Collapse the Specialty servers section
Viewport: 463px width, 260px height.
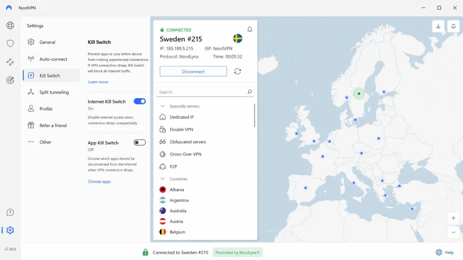[x=162, y=106]
